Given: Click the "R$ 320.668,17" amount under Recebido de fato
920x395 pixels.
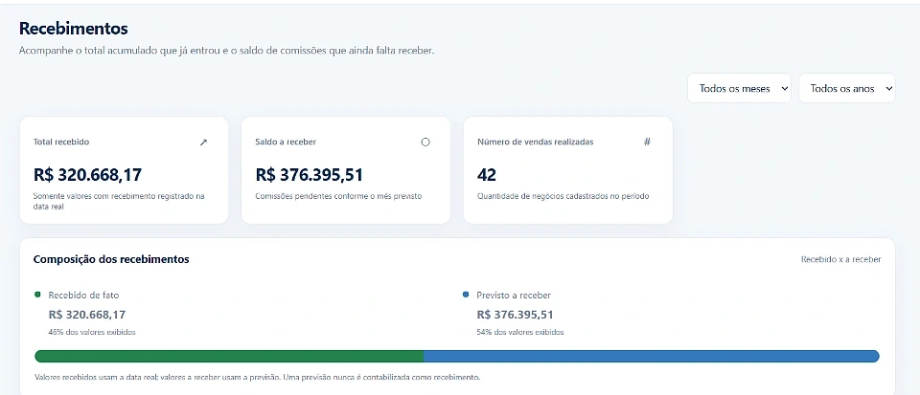Looking at the screenshot, I should 87,315.
